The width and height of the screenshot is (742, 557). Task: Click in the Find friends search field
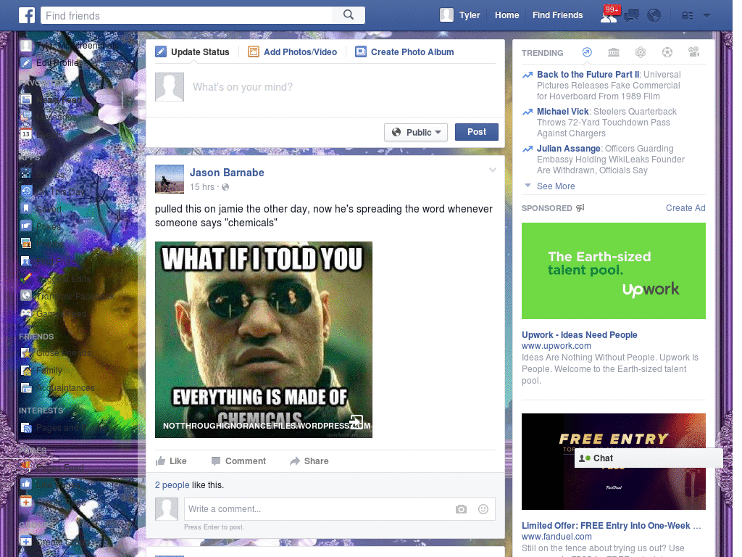pyautogui.click(x=187, y=16)
